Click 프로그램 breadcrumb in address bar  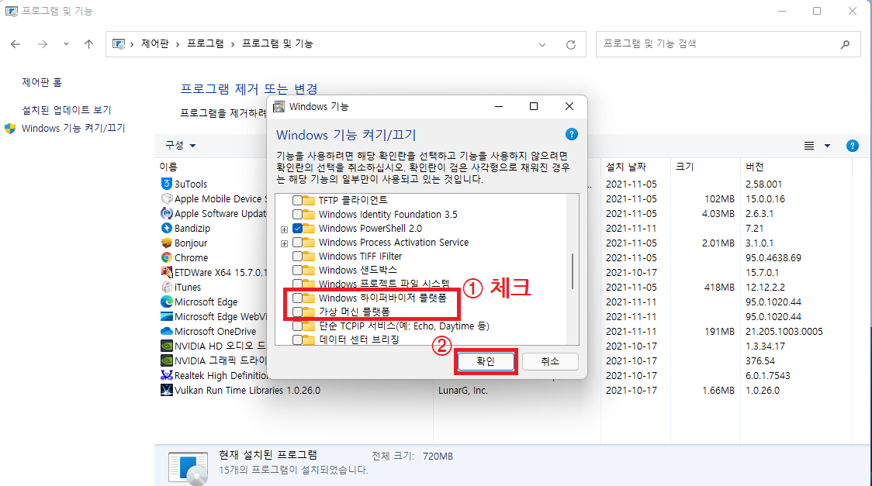[206, 43]
